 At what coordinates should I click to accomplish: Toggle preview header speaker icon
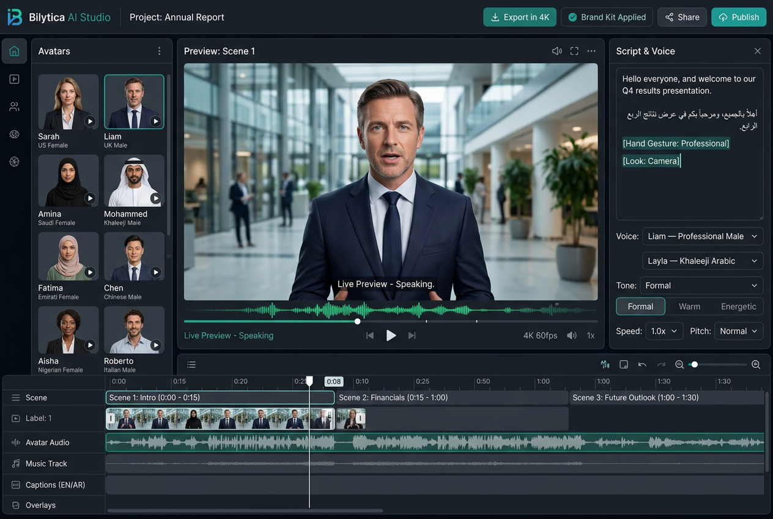click(x=557, y=51)
